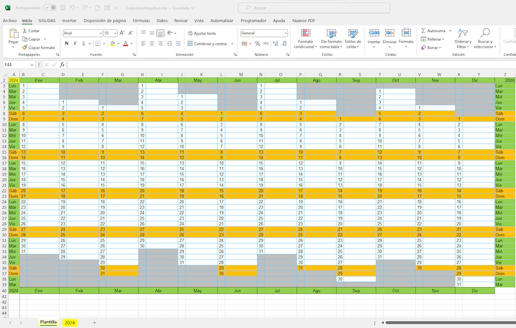Click increase indent icon

[x=178, y=44]
